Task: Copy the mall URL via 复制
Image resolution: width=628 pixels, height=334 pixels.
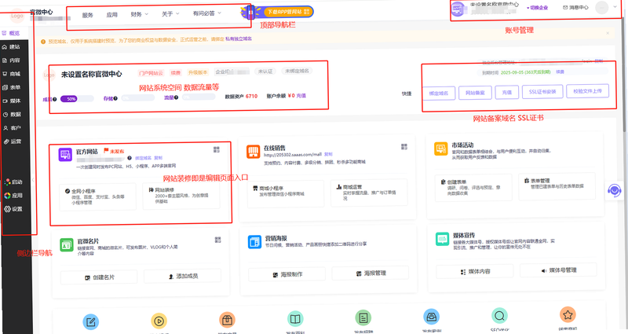Action: pyautogui.click(x=328, y=154)
